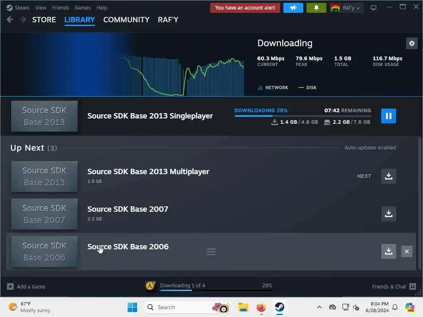
Task: Click the 60.3 Mbps CURRENT stat
Action: pyautogui.click(x=271, y=61)
